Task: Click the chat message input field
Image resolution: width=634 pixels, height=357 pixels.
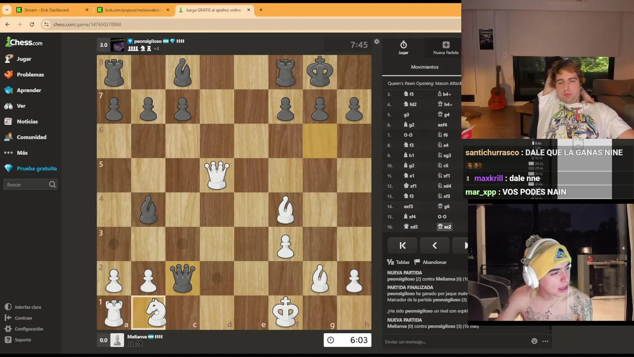Action: (456, 342)
